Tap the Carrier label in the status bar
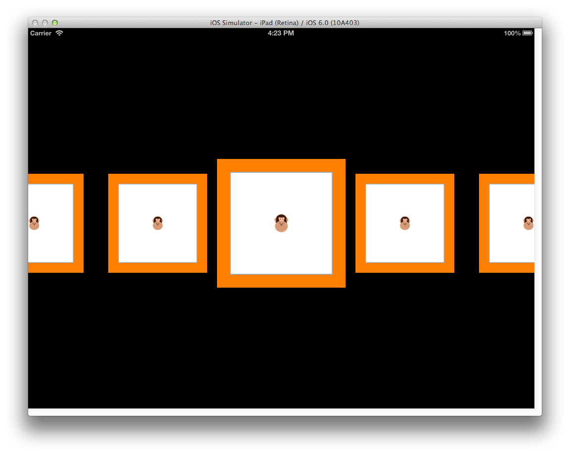 (42, 33)
